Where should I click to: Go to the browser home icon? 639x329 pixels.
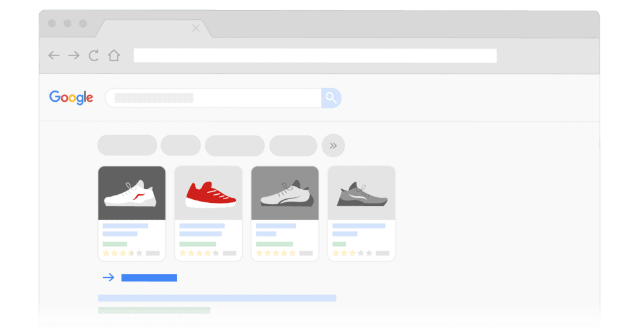coord(114,56)
